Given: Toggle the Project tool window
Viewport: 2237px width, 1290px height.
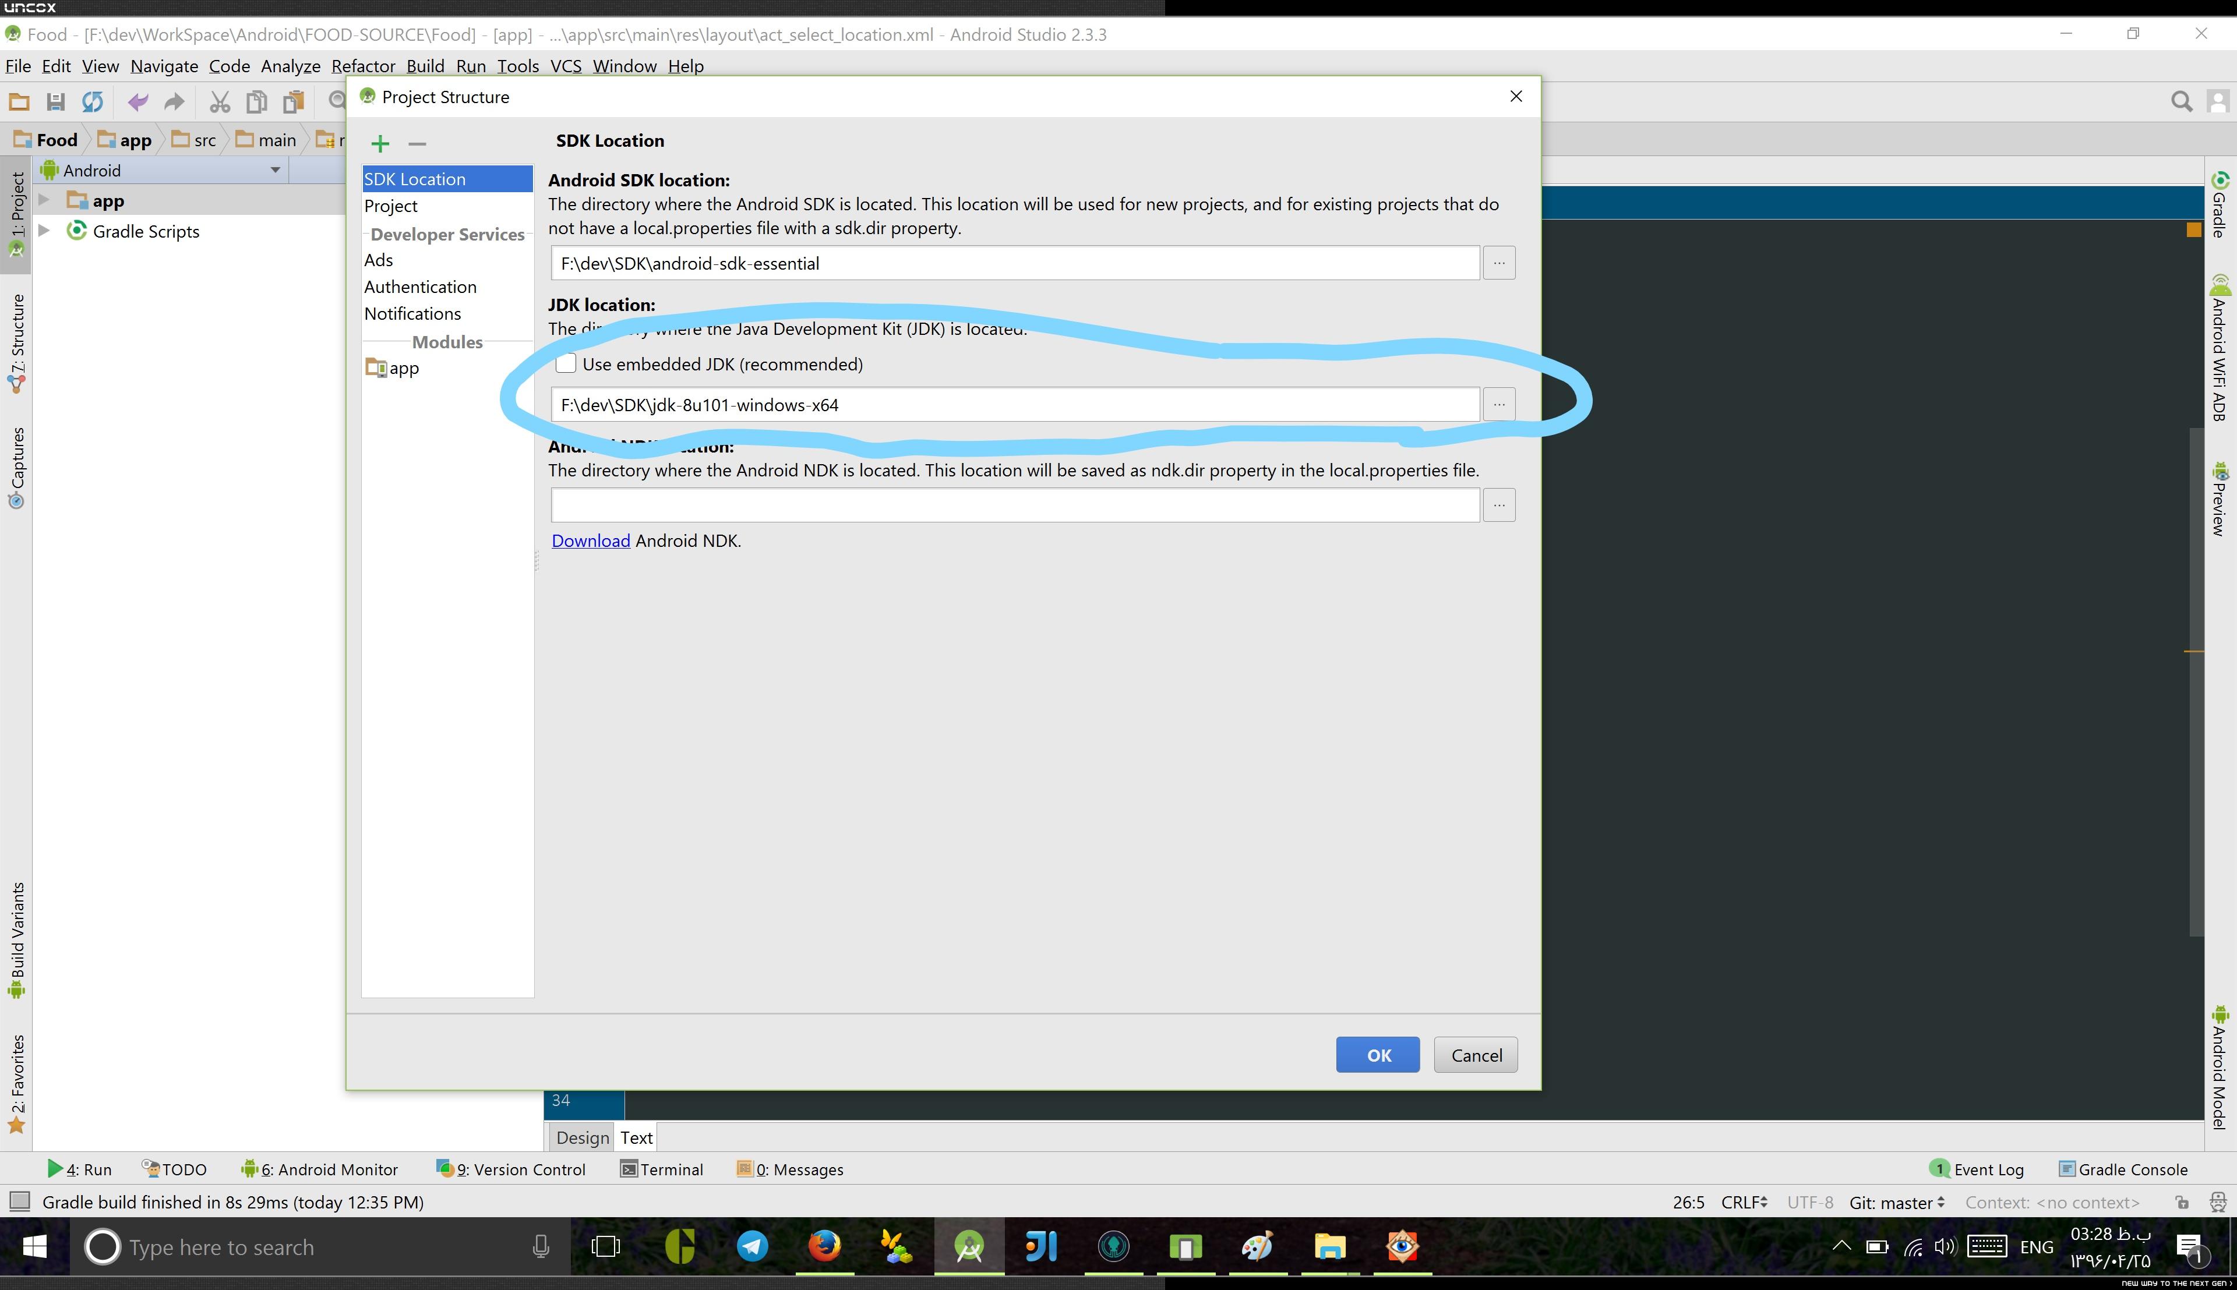Looking at the screenshot, I should tap(17, 214).
